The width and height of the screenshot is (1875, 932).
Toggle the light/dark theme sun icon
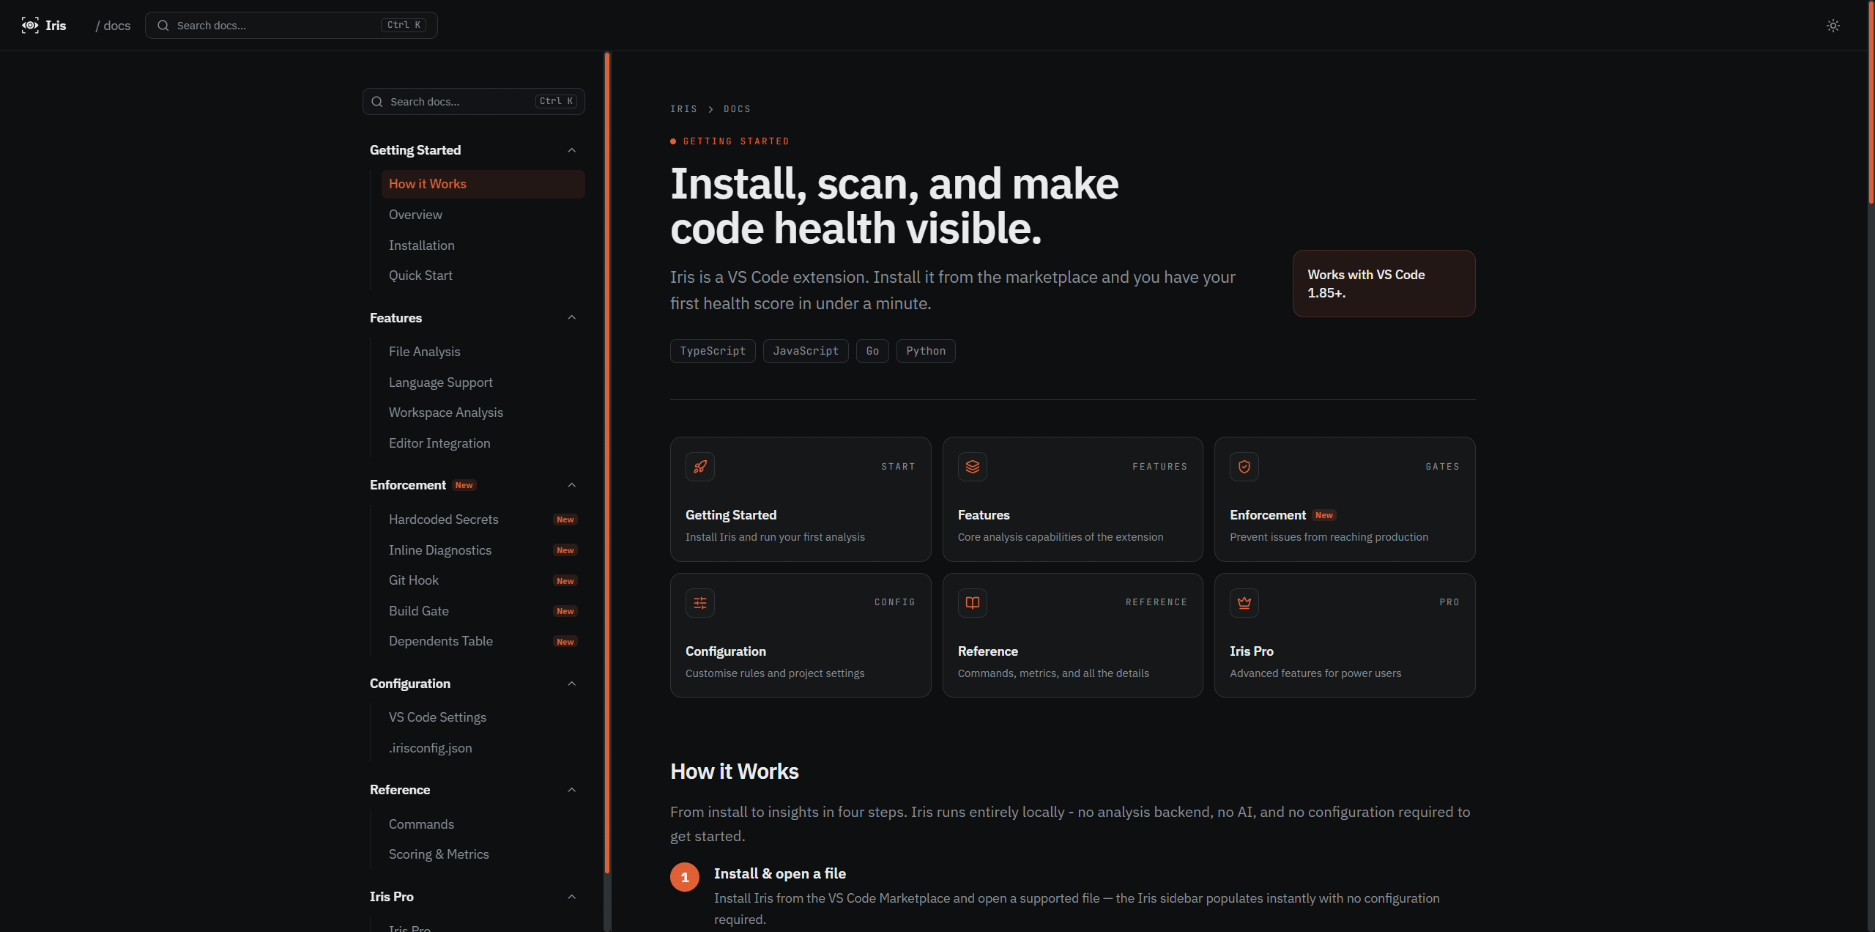(1833, 26)
